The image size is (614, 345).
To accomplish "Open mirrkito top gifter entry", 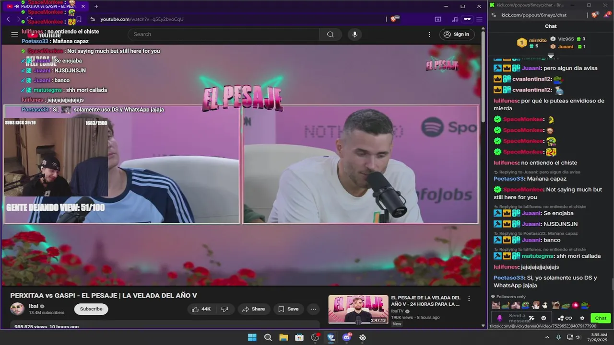I will click(531, 43).
